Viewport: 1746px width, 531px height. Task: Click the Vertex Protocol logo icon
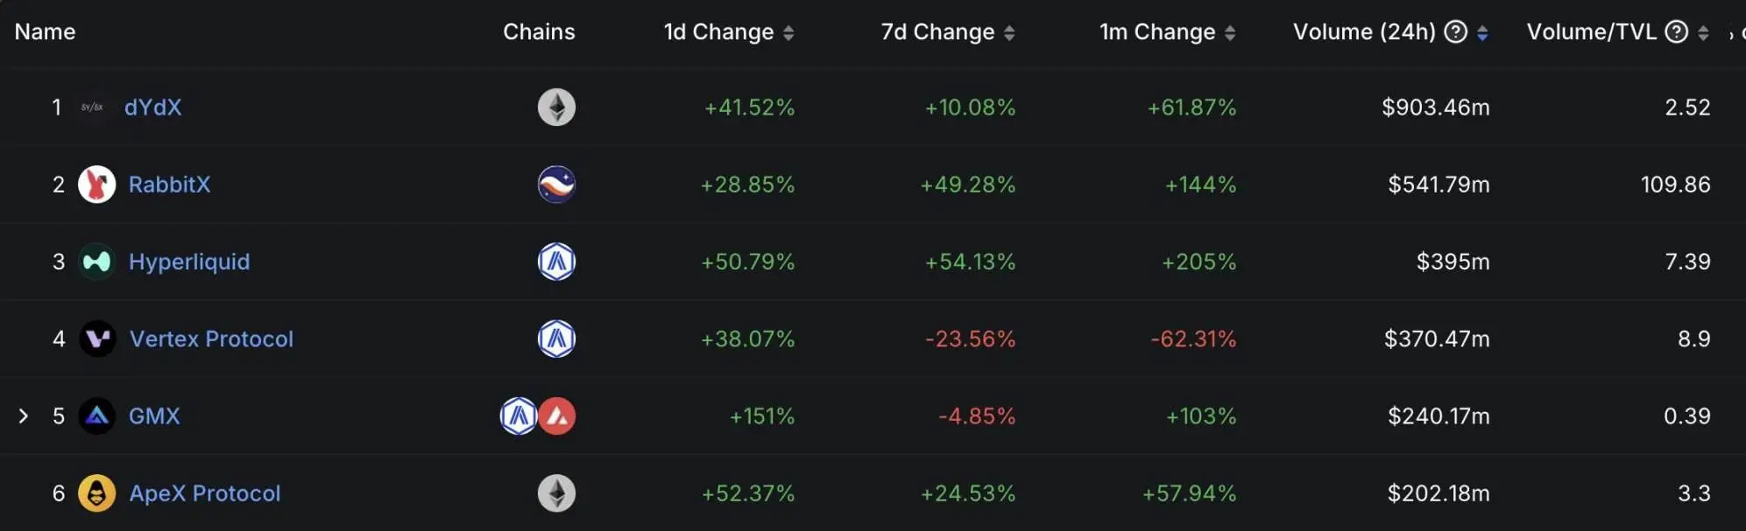97,339
